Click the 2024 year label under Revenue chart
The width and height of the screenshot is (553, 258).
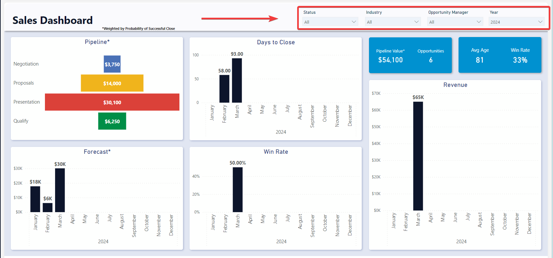click(461, 242)
